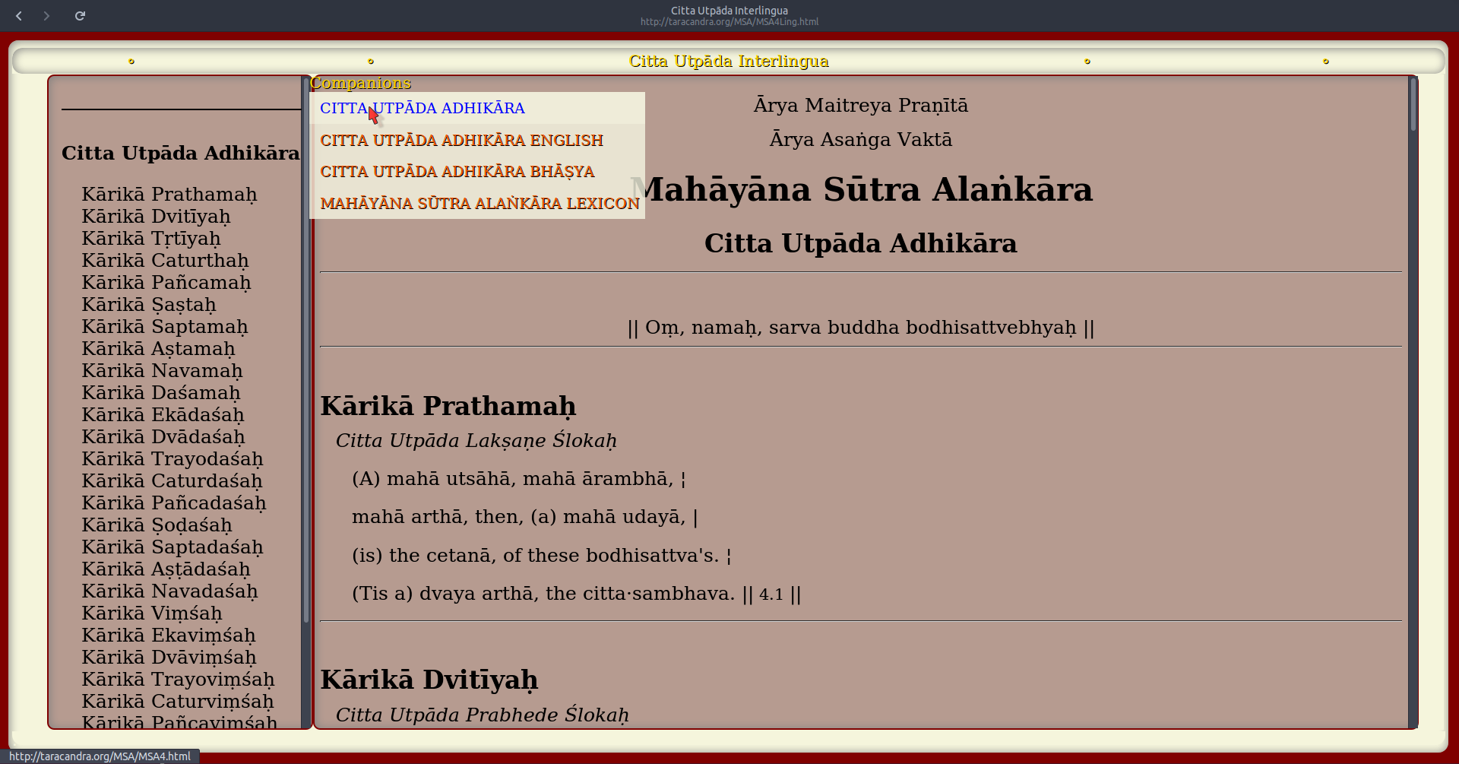
Task: Click the forward navigation arrow
Action: pos(46,16)
